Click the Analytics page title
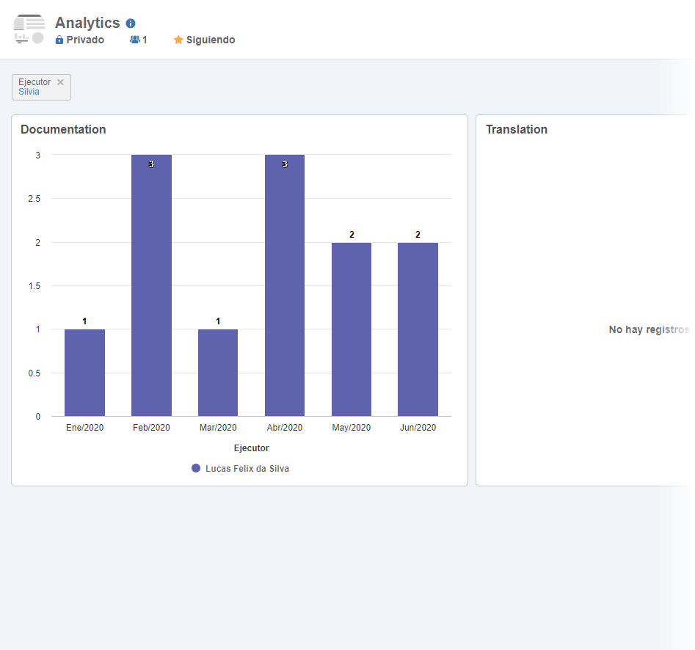The height and width of the screenshot is (650, 695). [87, 23]
